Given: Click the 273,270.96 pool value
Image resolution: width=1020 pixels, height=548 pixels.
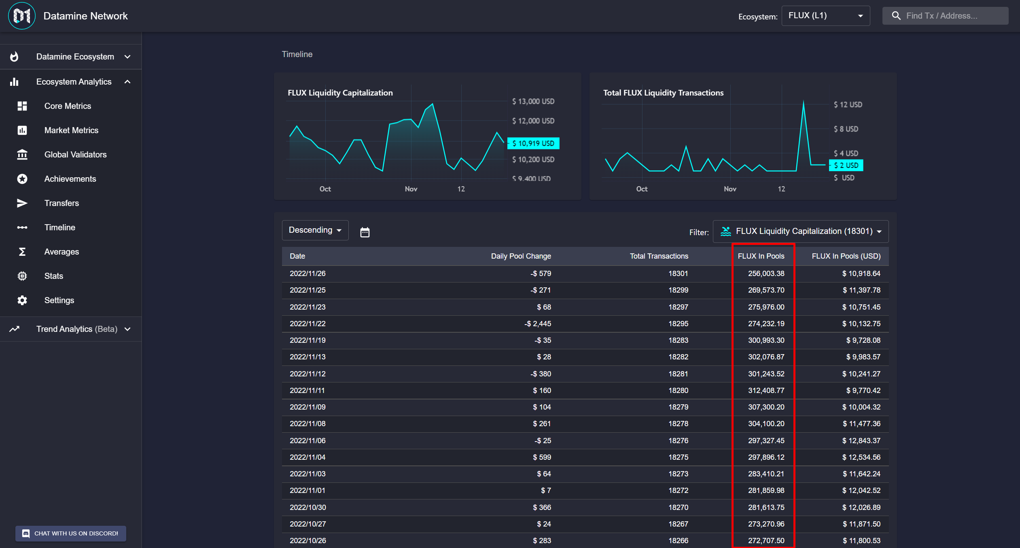Looking at the screenshot, I should (766, 524).
